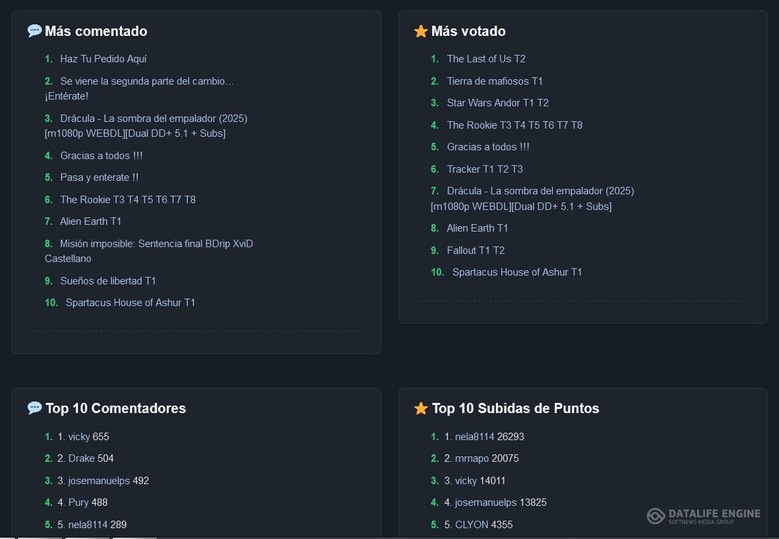Select Tierra de mafiosos T1 link
The height and width of the screenshot is (539, 779).
click(494, 81)
